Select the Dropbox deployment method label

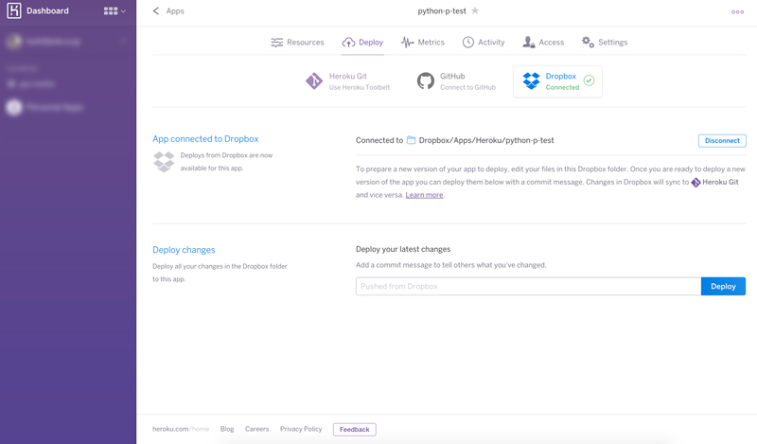click(x=560, y=77)
